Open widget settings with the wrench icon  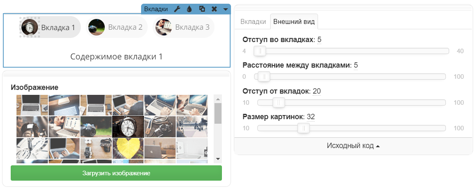pos(177,9)
